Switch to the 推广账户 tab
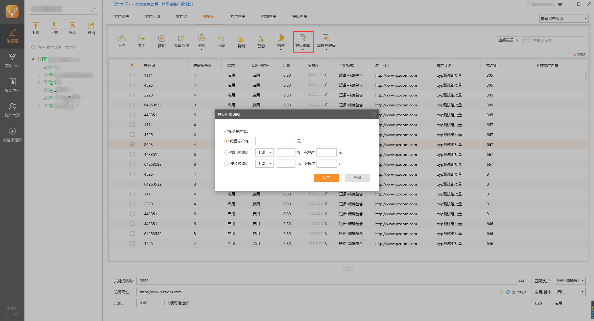This screenshot has height=321, width=594. pyautogui.click(x=121, y=17)
